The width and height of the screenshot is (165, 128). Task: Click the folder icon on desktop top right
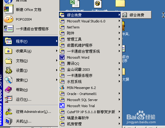(120, 3)
